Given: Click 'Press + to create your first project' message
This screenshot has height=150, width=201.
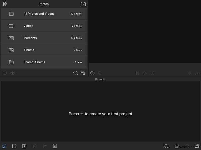Looking at the screenshot, I should (100, 114).
